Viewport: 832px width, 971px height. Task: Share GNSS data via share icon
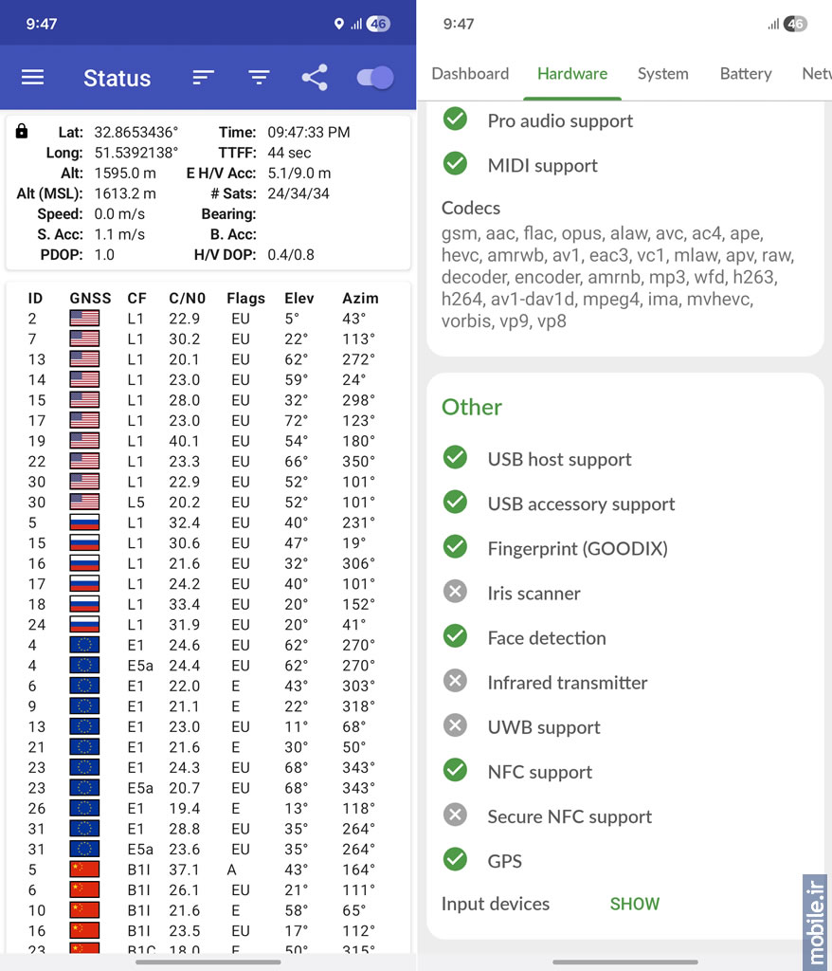click(315, 78)
